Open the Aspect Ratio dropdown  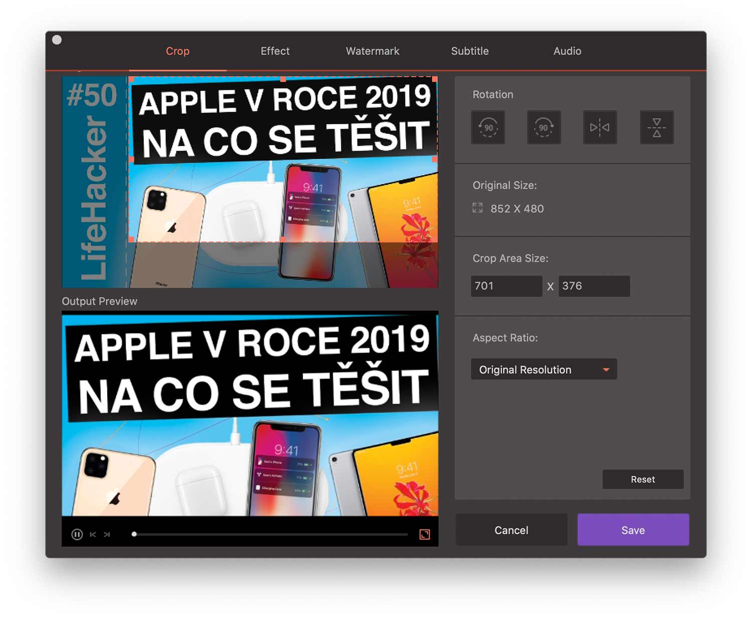tap(543, 370)
